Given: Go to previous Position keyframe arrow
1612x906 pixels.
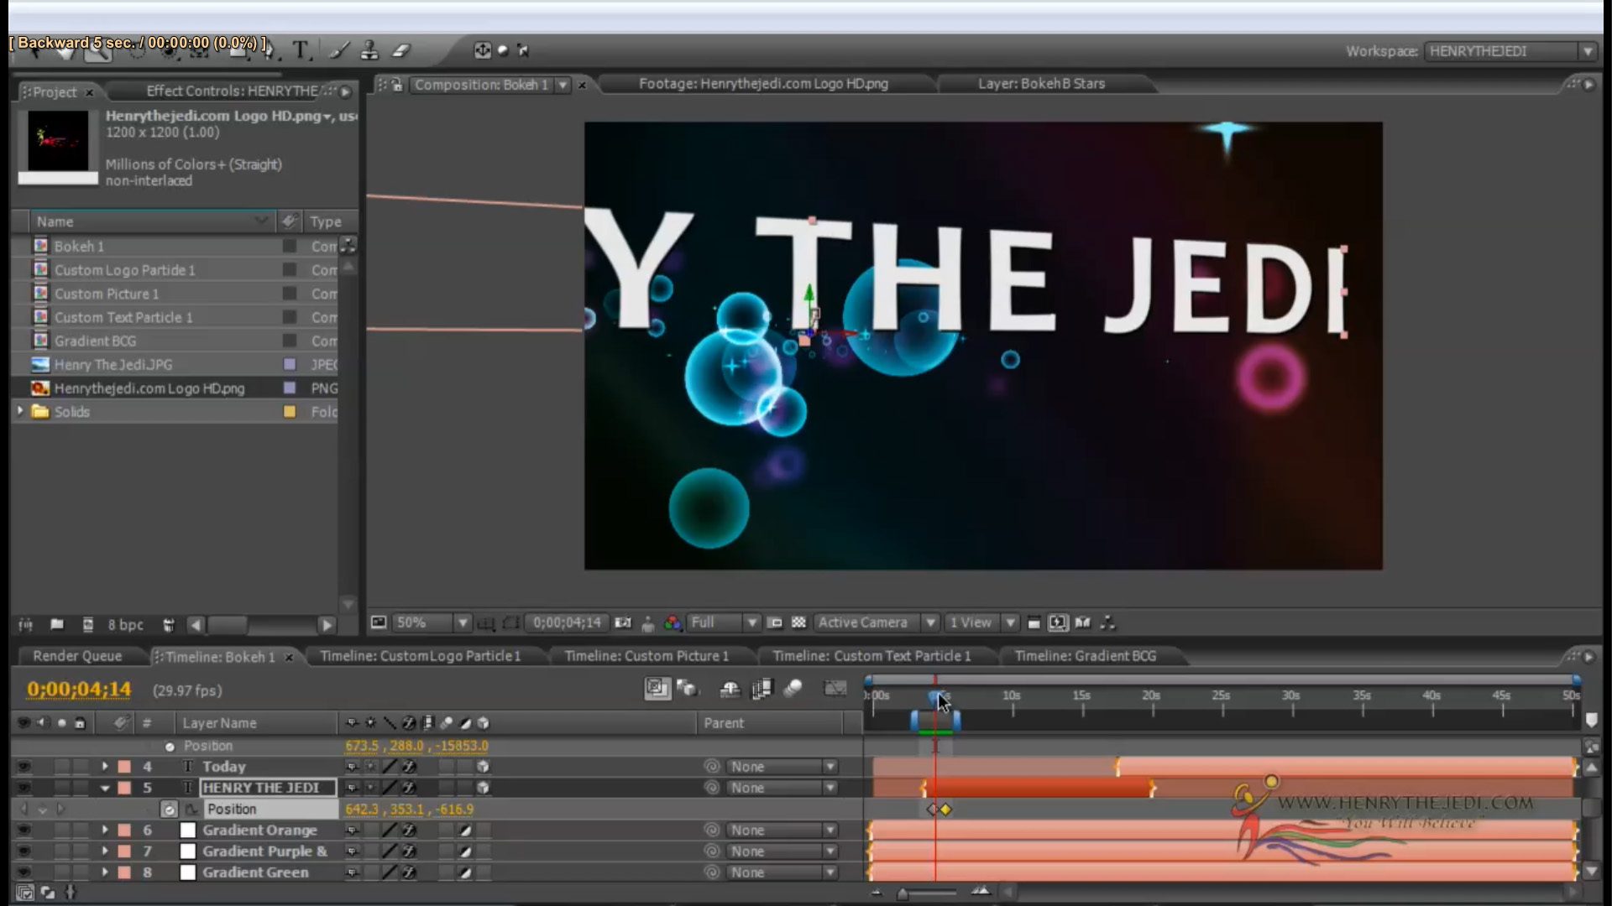Looking at the screenshot, I should [x=24, y=810].
